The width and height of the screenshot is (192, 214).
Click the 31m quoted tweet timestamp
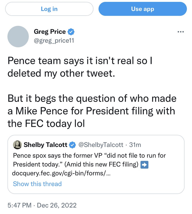(x=135, y=145)
